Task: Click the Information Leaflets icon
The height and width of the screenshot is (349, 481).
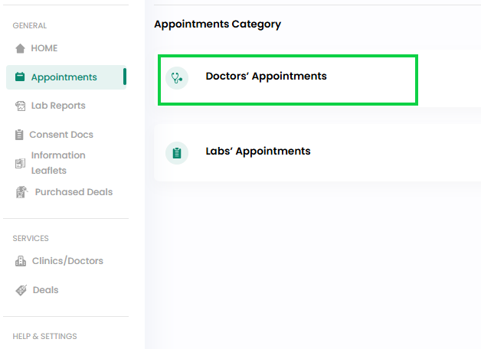Action: tap(20, 163)
